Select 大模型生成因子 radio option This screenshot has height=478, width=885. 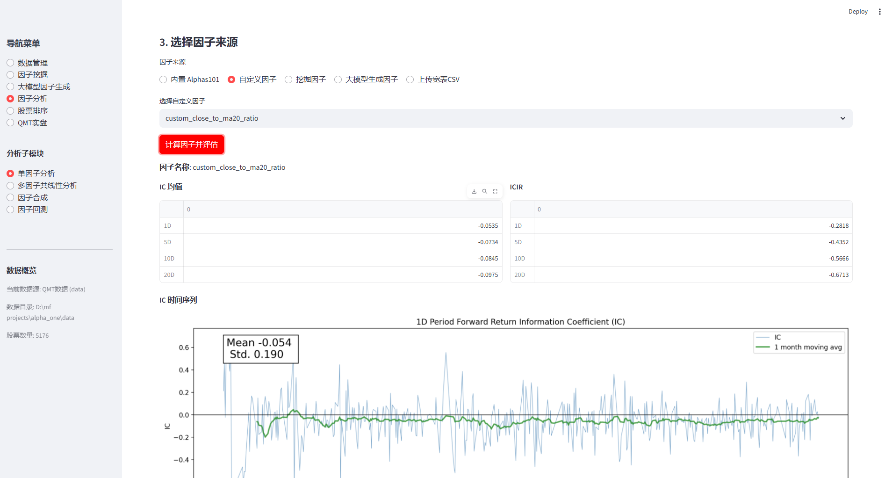(338, 80)
